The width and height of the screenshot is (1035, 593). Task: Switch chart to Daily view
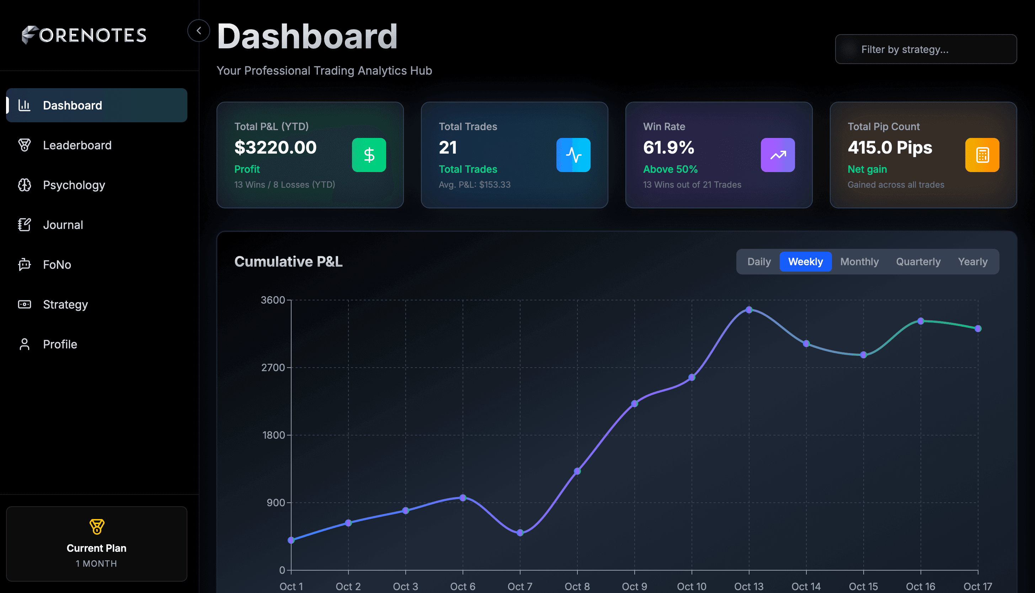click(x=759, y=261)
